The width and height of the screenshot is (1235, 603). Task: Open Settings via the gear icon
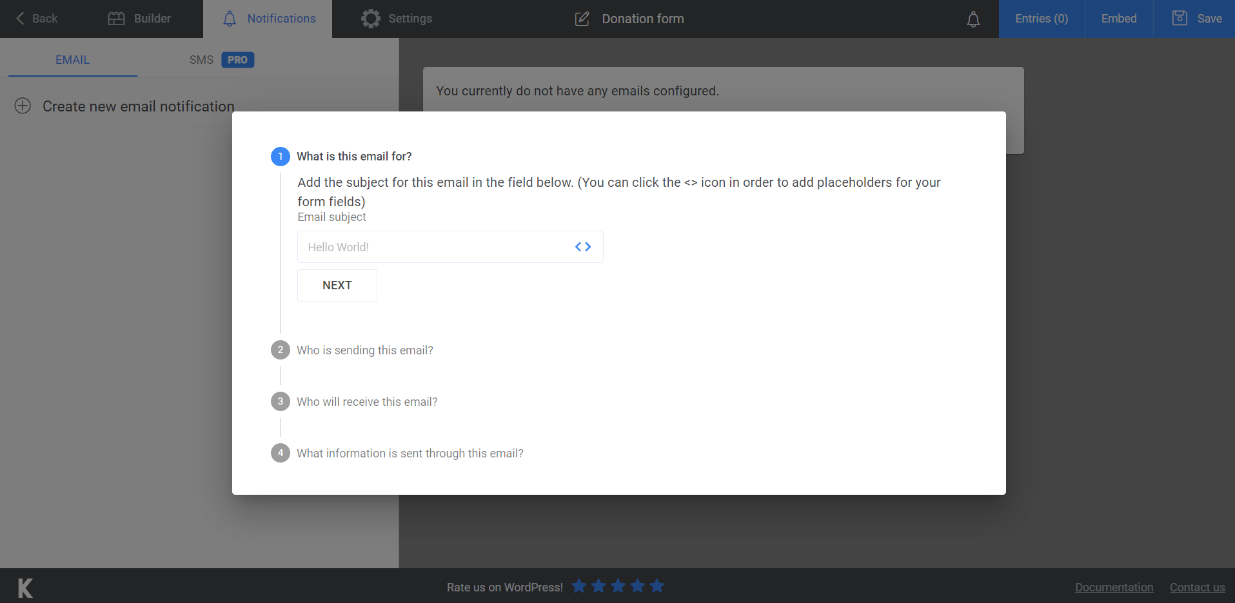click(x=371, y=18)
